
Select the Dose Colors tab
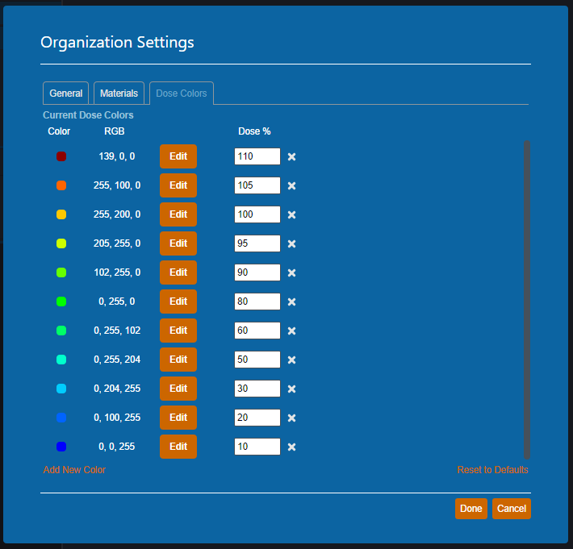[182, 94]
